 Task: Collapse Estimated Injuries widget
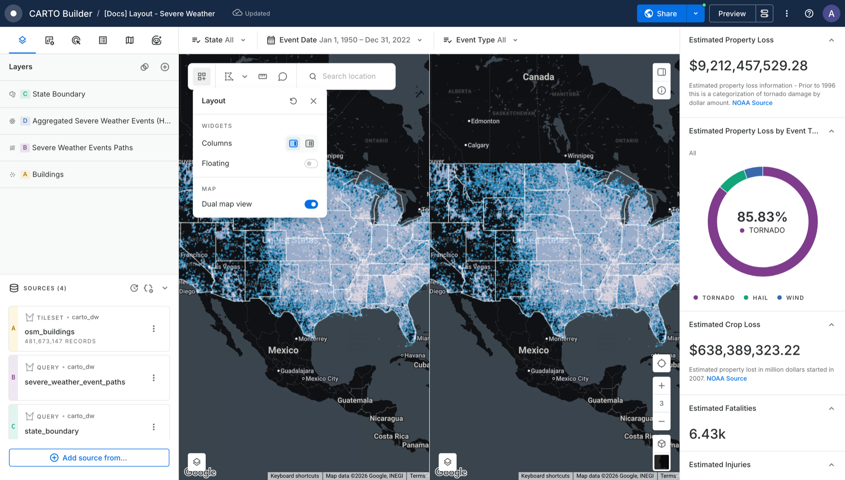click(x=831, y=465)
